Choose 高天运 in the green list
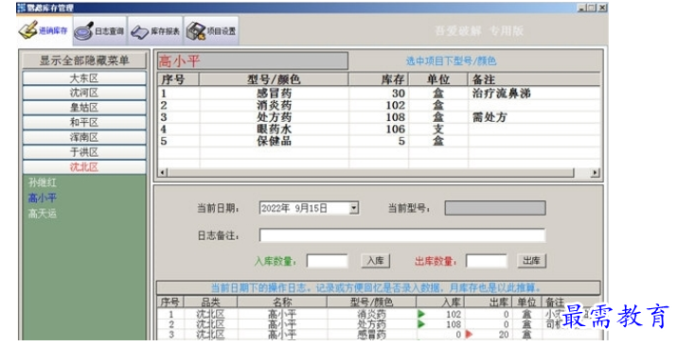This screenshot has height=346, width=677. click(43, 214)
